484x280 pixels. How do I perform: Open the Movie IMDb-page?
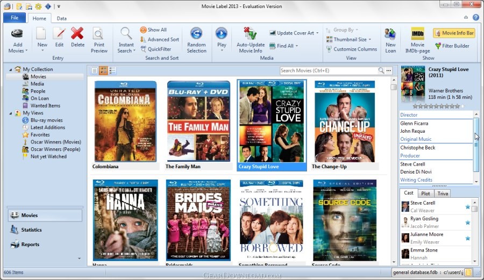[418, 41]
